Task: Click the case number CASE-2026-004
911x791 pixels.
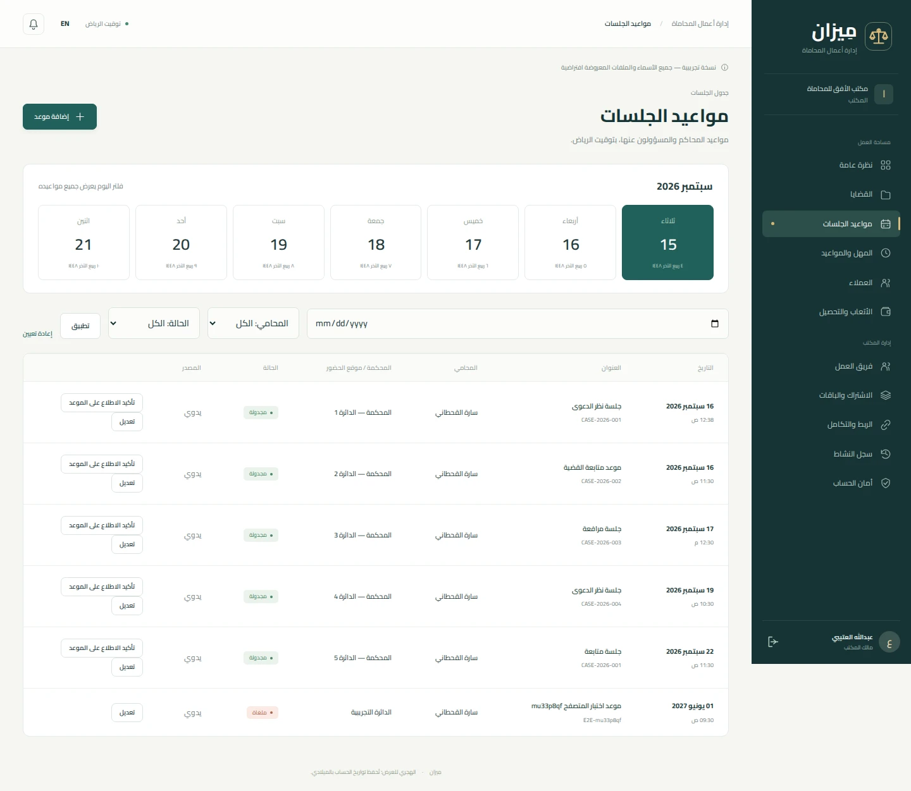Action: click(x=601, y=604)
